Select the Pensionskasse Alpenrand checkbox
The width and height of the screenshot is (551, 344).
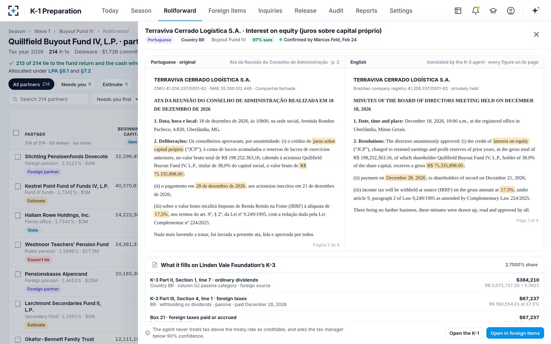(18, 274)
